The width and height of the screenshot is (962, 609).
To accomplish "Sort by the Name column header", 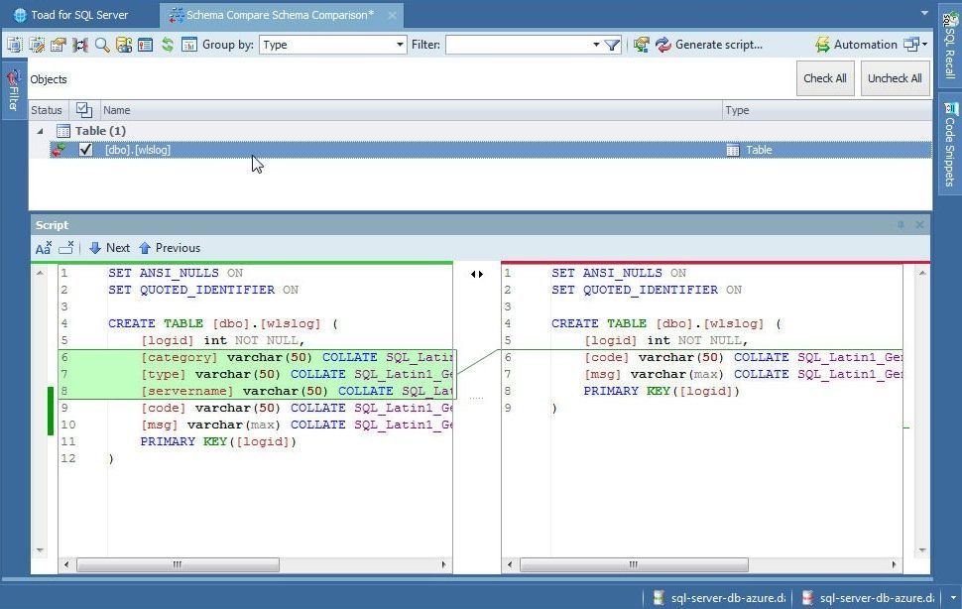I will point(411,110).
